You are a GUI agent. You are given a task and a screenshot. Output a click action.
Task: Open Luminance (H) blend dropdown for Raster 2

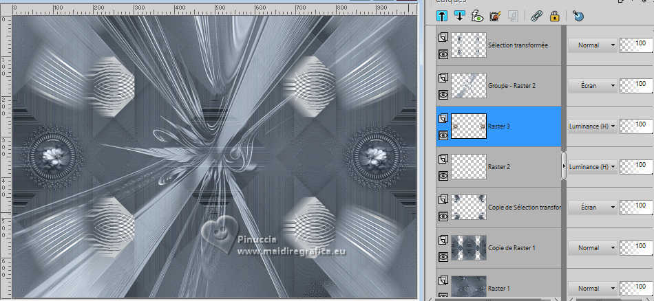click(592, 166)
